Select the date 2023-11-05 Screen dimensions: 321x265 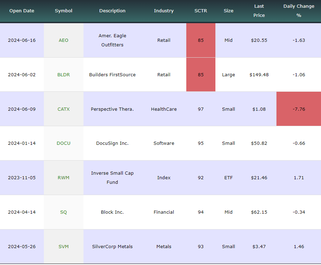click(22, 177)
